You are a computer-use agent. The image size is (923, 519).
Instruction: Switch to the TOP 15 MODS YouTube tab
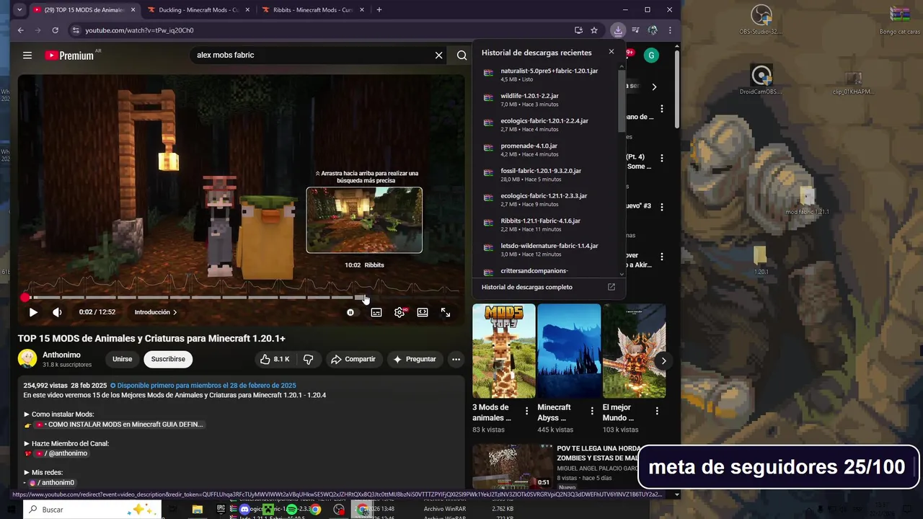tap(83, 10)
